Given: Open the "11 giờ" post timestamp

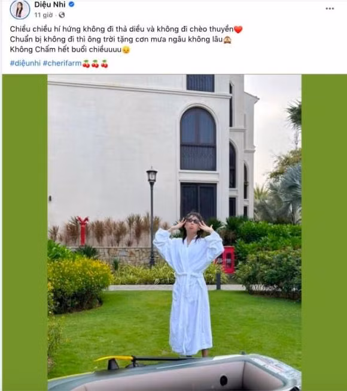Looking at the screenshot, I should 43,15.
